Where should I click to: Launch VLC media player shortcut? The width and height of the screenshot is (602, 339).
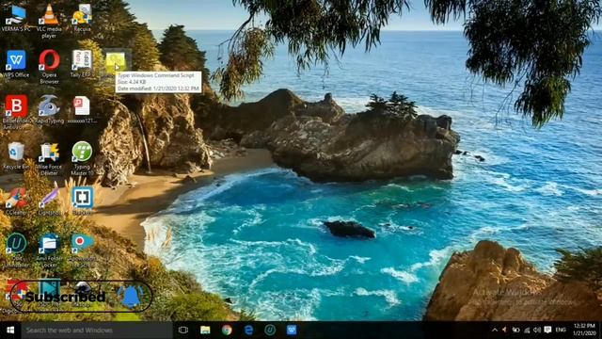49,21
